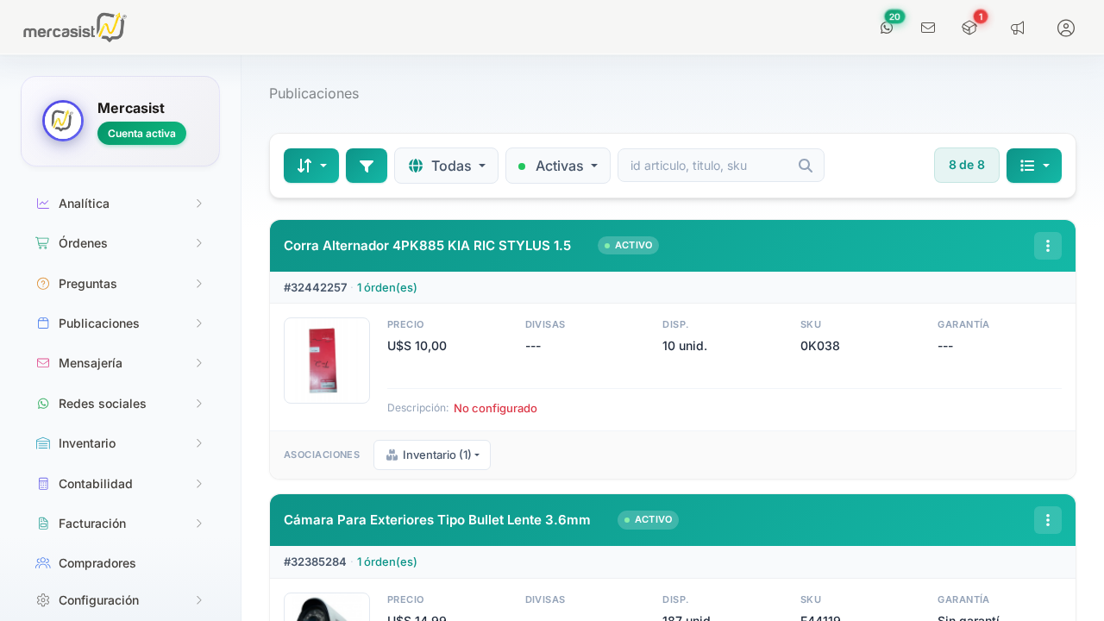Open the sort order dropdown
Image resolution: width=1104 pixels, height=621 pixels.
(x=311, y=166)
